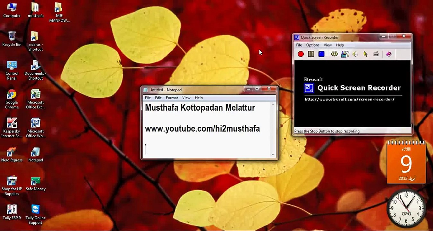Click the Quick Screen Recorder logo banner
433x231 pixels.
(352, 88)
